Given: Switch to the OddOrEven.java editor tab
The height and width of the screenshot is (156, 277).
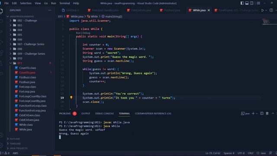Looking at the screenshot, I should tap(139, 10).
